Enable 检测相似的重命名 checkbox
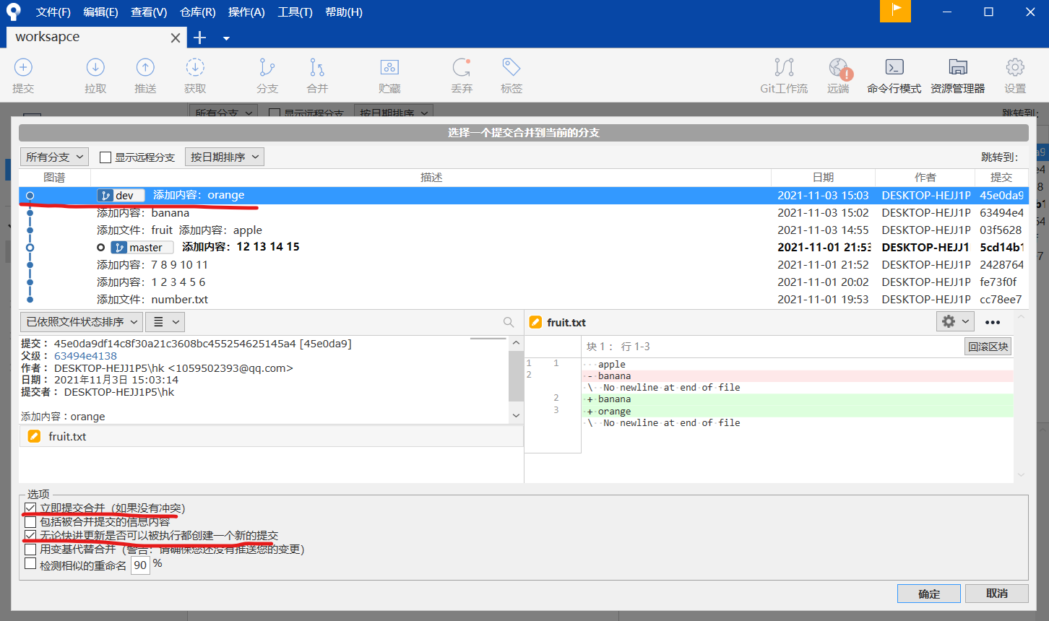 (x=30, y=564)
